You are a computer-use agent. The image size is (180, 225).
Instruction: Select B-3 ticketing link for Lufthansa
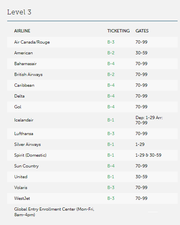point(111,133)
